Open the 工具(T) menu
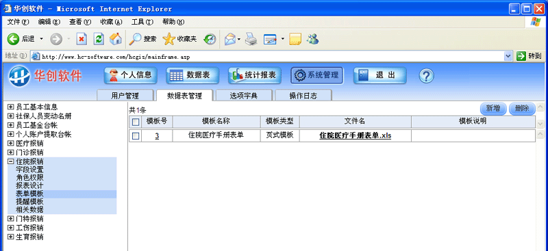Viewport: 548px width, 251px height. (x=142, y=22)
